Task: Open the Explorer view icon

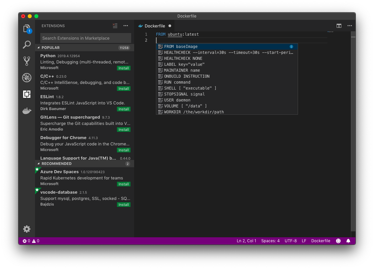Action: pos(27,29)
